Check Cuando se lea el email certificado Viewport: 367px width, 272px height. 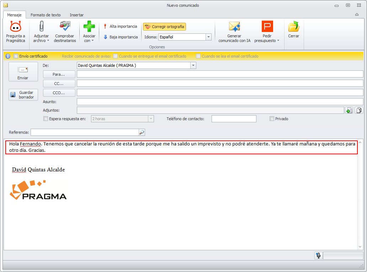198,56
